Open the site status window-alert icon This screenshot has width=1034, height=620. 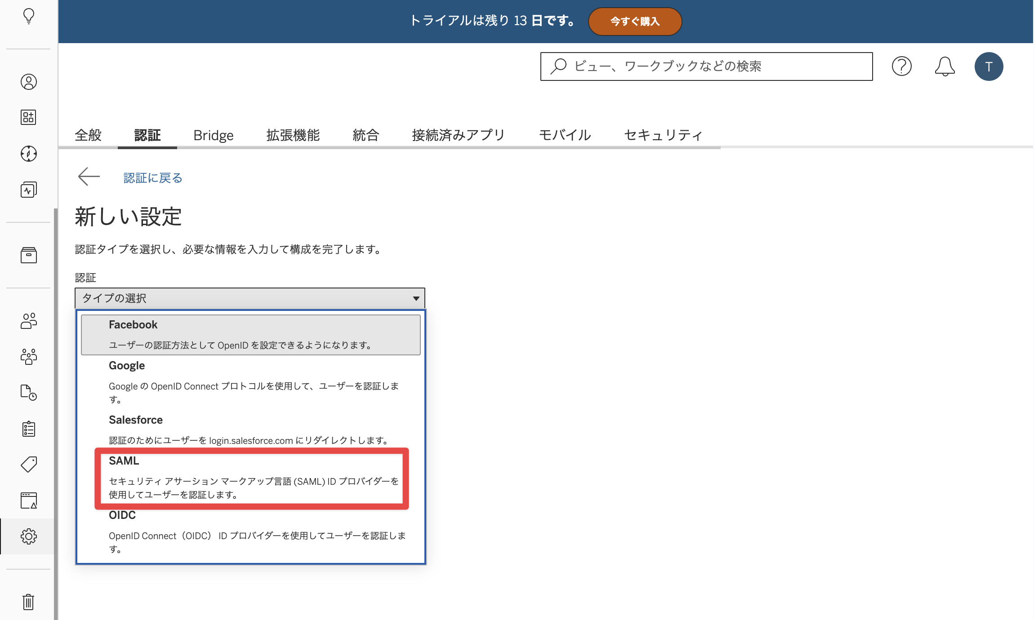coord(29,500)
